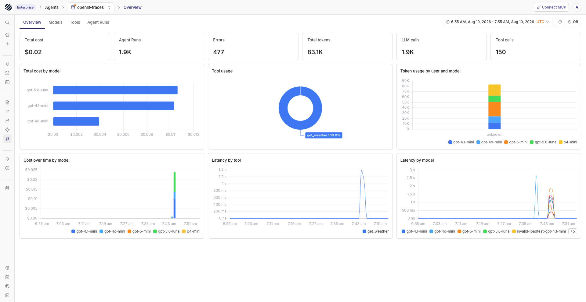
Task: Click the LLM calls 1.9K card
Action: tap(441, 47)
